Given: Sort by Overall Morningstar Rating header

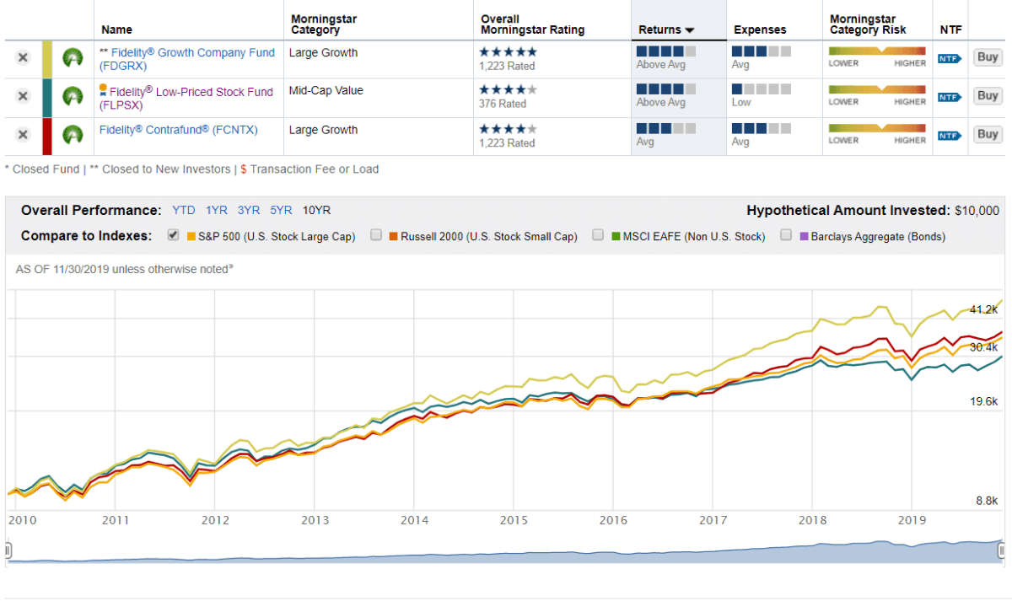Looking at the screenshot, I should tap(533, 24).
